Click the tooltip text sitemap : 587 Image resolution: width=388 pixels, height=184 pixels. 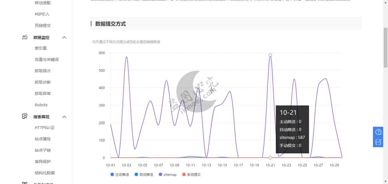[292, 138]
